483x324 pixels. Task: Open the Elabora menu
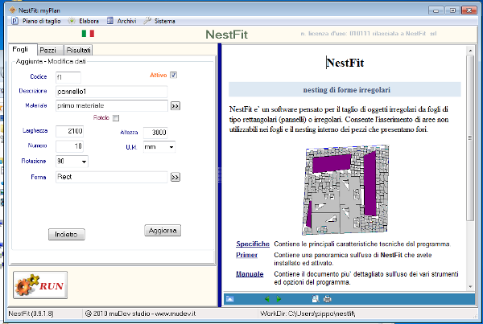[84, 21]
